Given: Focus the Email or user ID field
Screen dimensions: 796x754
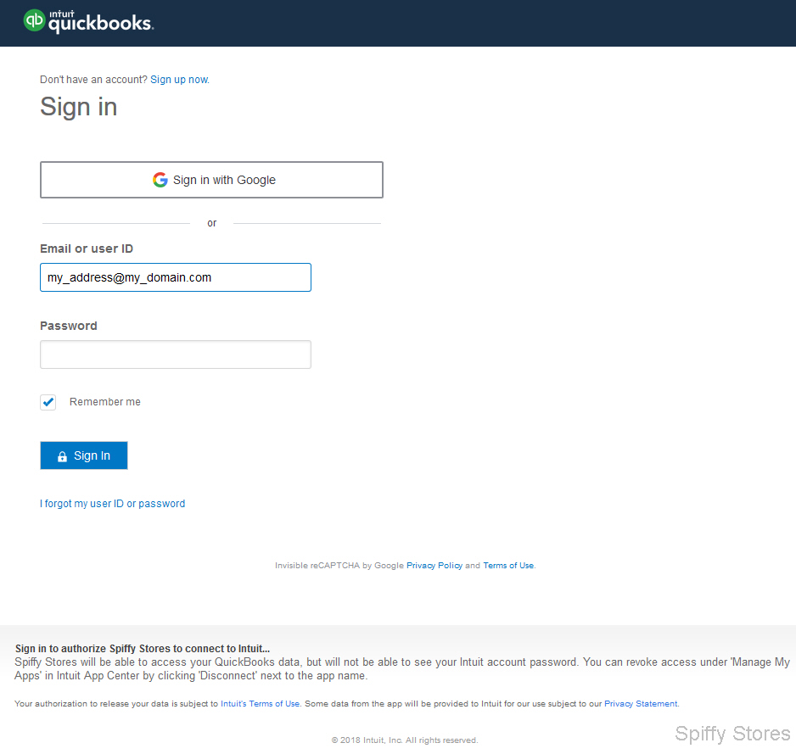Looking at the screenshot, I should point(176,277).
